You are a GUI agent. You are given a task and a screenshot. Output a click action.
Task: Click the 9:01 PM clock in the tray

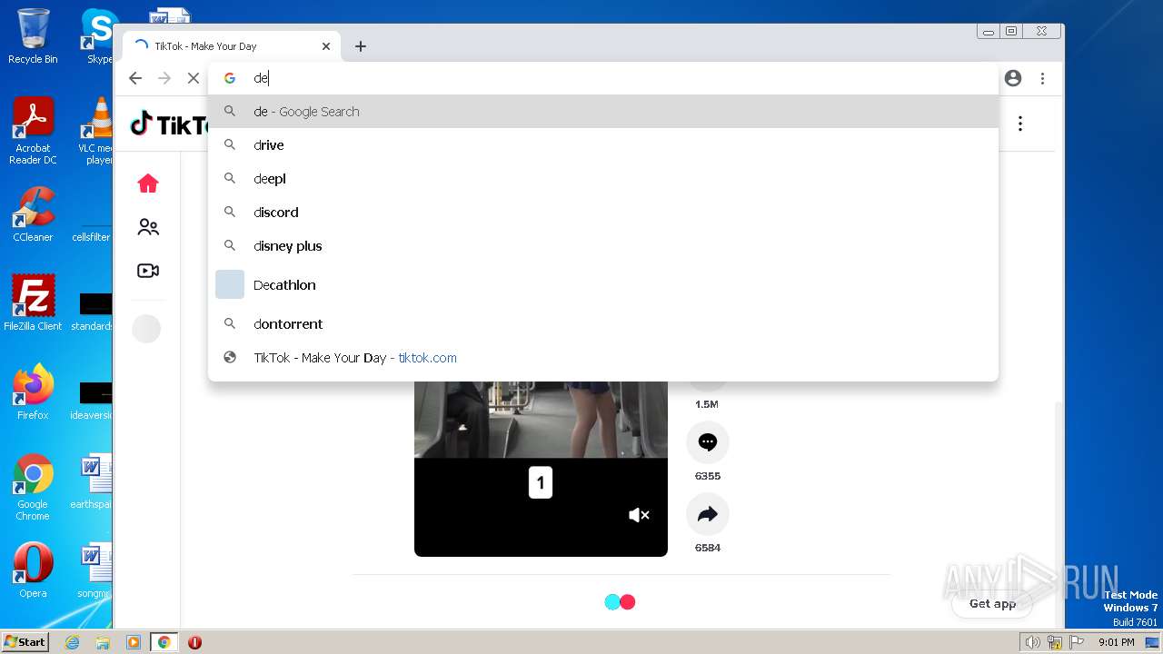(1116, 642)
